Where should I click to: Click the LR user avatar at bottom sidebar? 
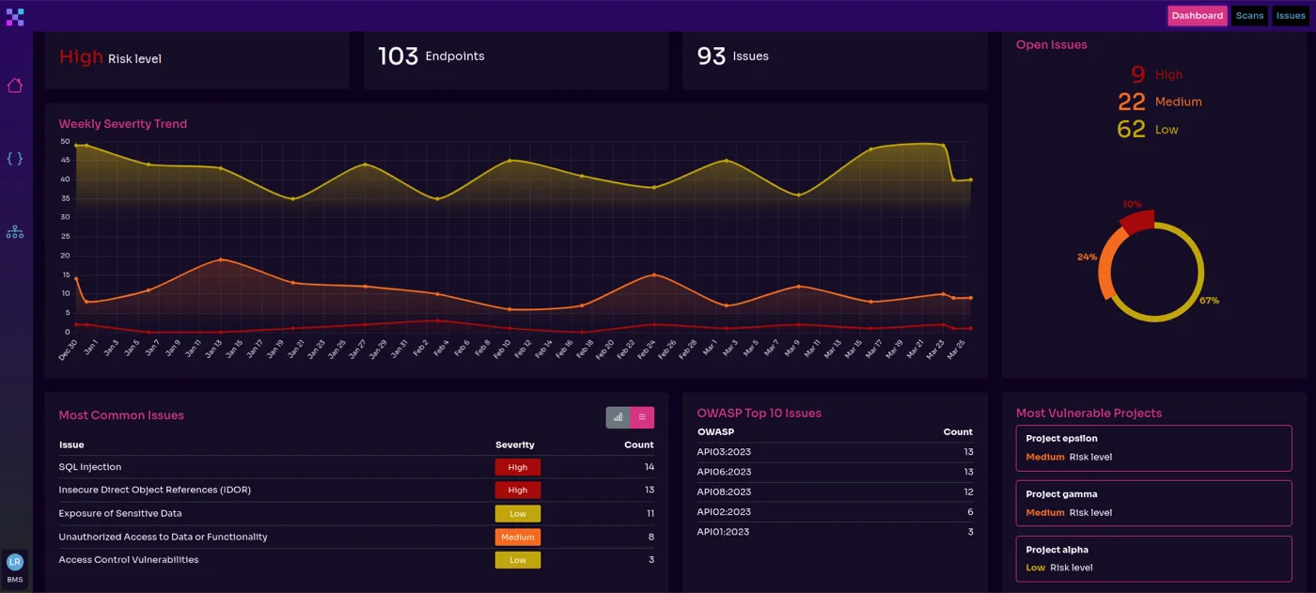(14, 561)
